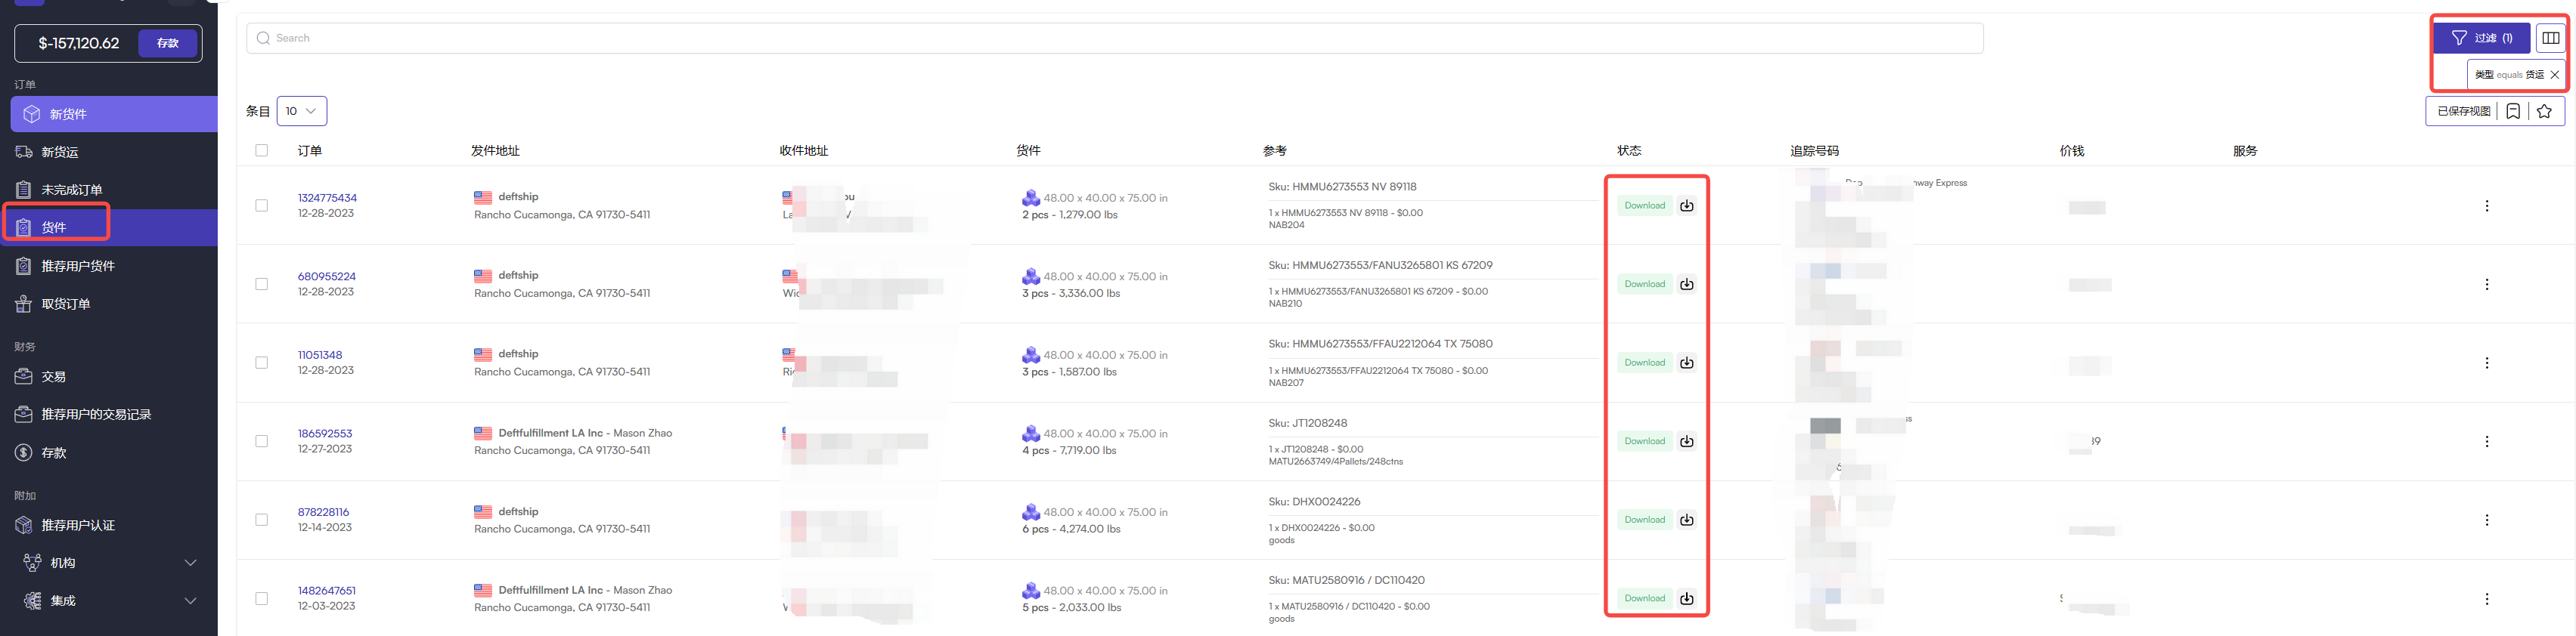
Task: Click download icon for order 1324775434
Action: (1686, 205)
